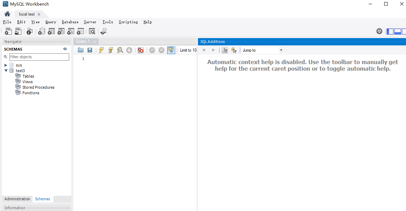Open inspector for selected object
This screenshot has height=211, width=406.
pos(29,32)
